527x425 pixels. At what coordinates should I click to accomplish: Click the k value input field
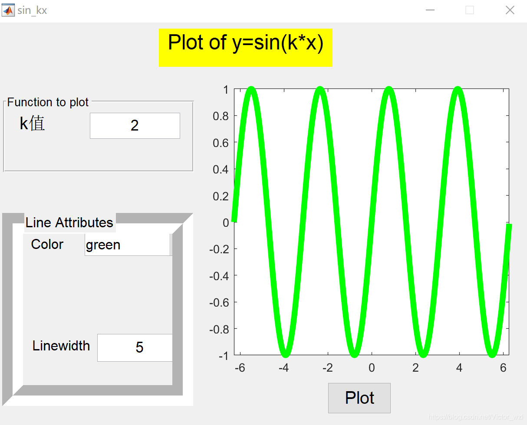[x=135, y=126]
